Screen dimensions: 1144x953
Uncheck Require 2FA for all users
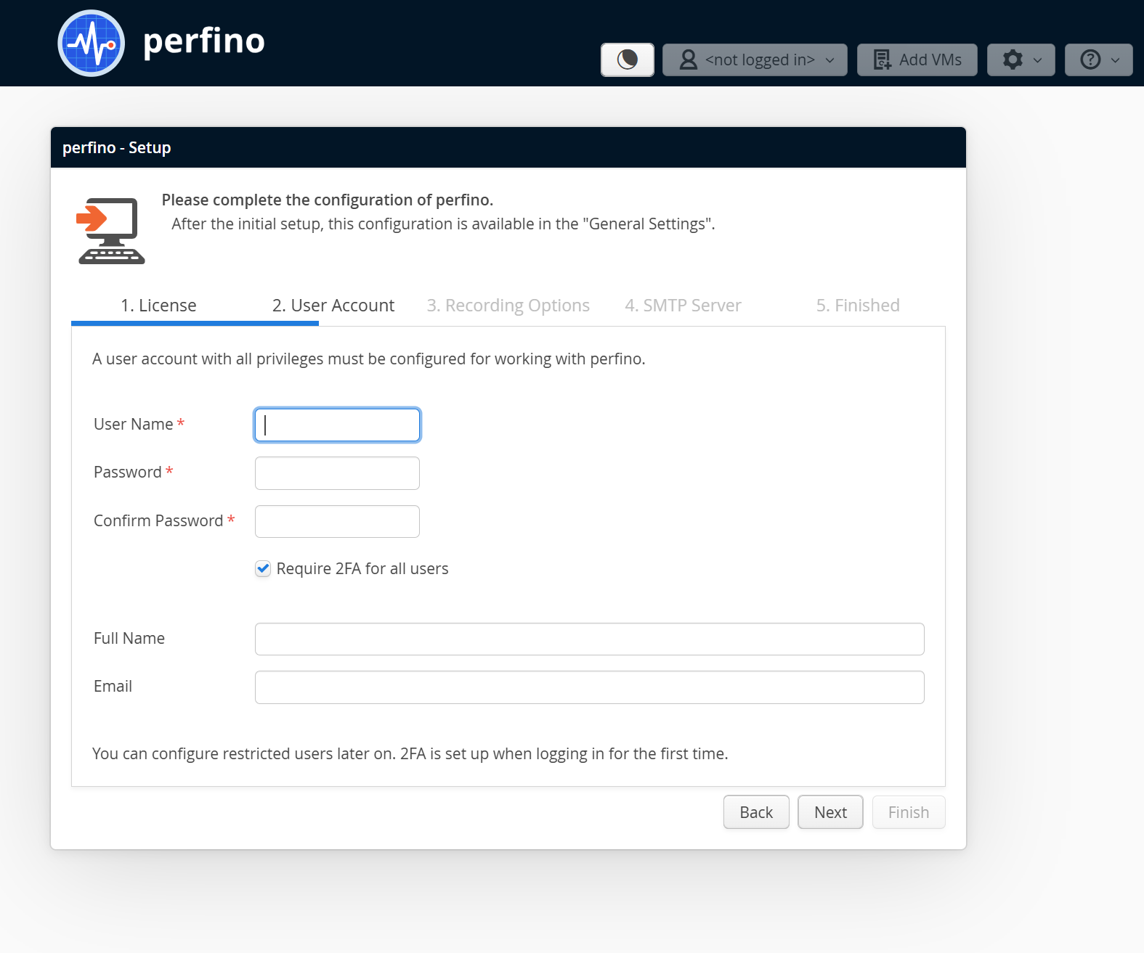263,569
